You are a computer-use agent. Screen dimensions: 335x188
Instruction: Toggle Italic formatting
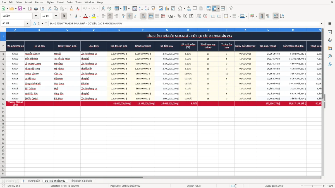pyautogui.click(x=70, y=16)
